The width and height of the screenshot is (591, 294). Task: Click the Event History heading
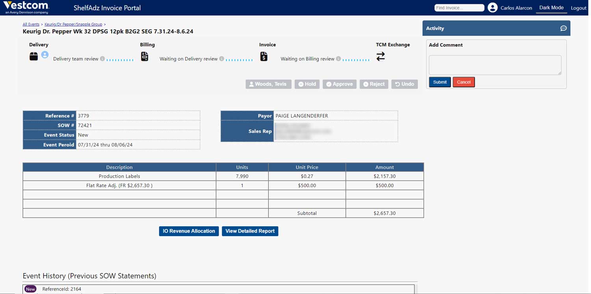point(89,276)
